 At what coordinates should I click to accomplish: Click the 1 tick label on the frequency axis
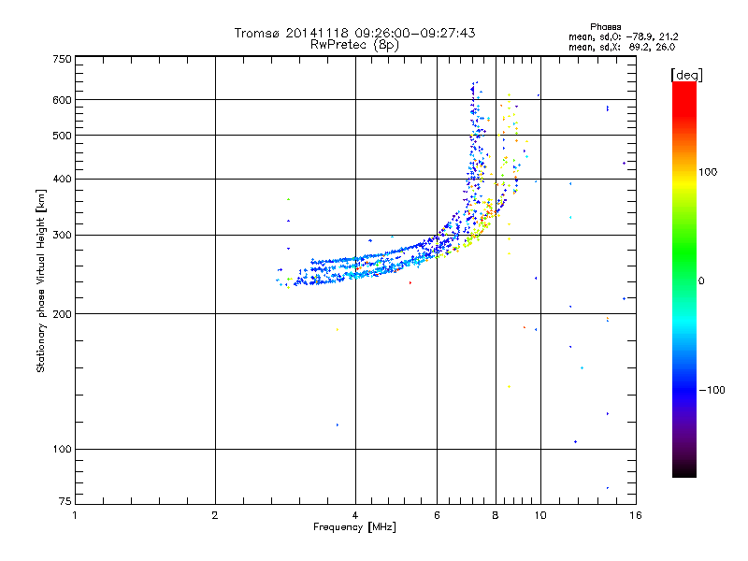pos(75,515)
